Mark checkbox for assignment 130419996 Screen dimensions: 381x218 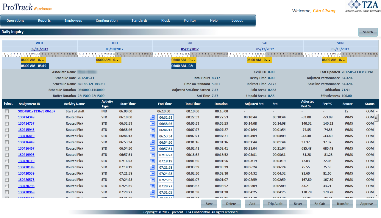(7, 155)
